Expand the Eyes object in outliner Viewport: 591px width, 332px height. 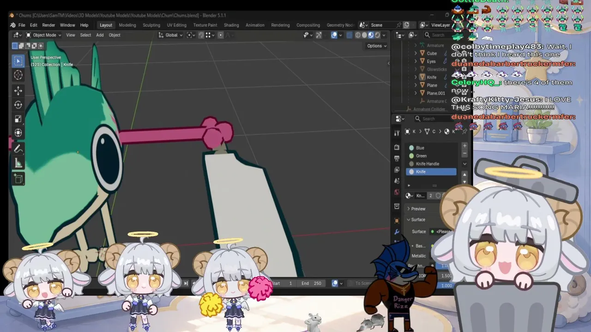(416, 61)
